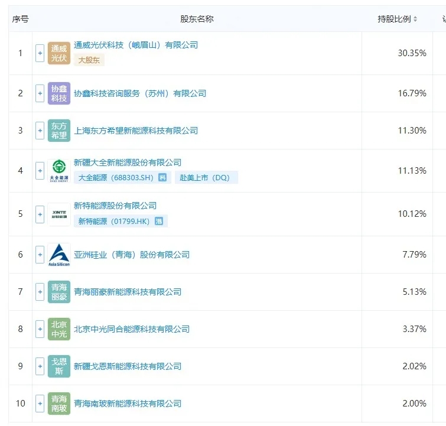The width and height of the screenshot is (446, 426).
Task: Click the 赴美上市 (DQ) tag
Action: [204, 177]
